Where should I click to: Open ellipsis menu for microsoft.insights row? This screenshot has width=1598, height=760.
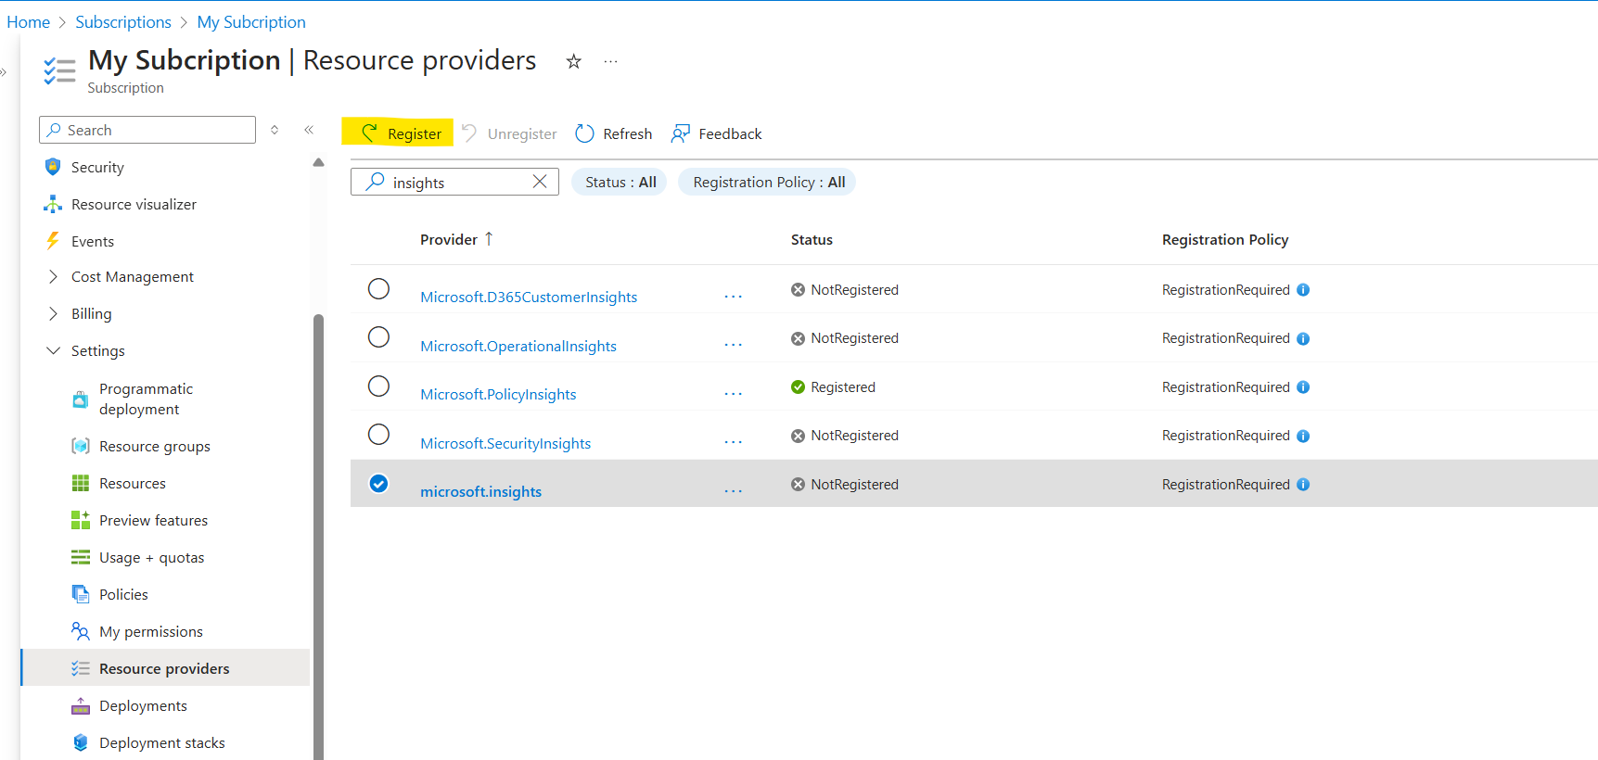click(x=734, y=491)
